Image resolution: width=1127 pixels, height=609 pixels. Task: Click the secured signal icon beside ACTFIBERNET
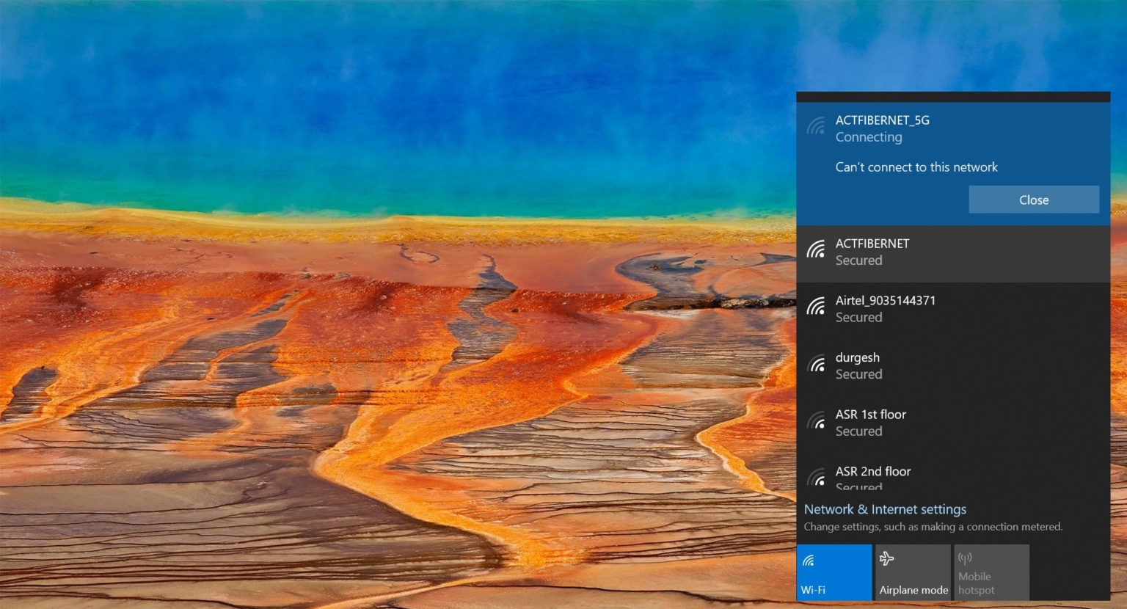816,249
